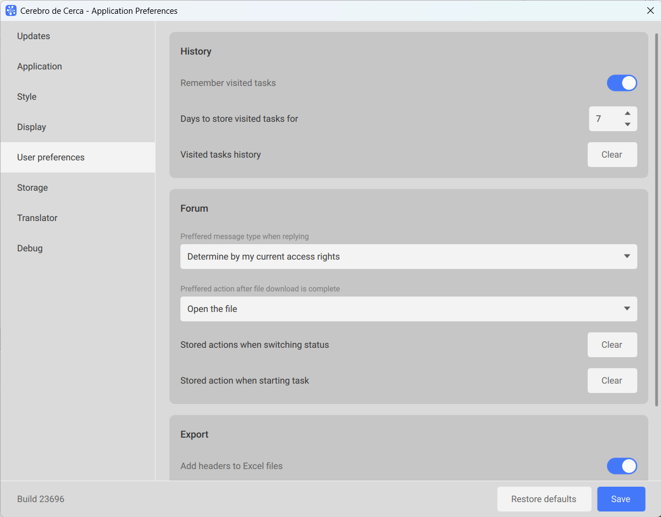Open the Updates settings section
Image resolution: width=661 pixels, height=517 pixels.
34,36
